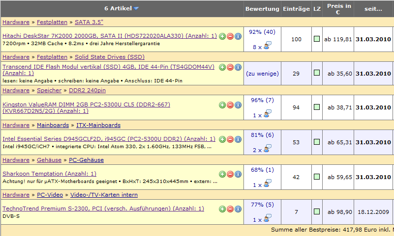Click green plus icon for Transcend IDE Flash Modul
This screenshot has height=236, width=394.
(222, 67)
